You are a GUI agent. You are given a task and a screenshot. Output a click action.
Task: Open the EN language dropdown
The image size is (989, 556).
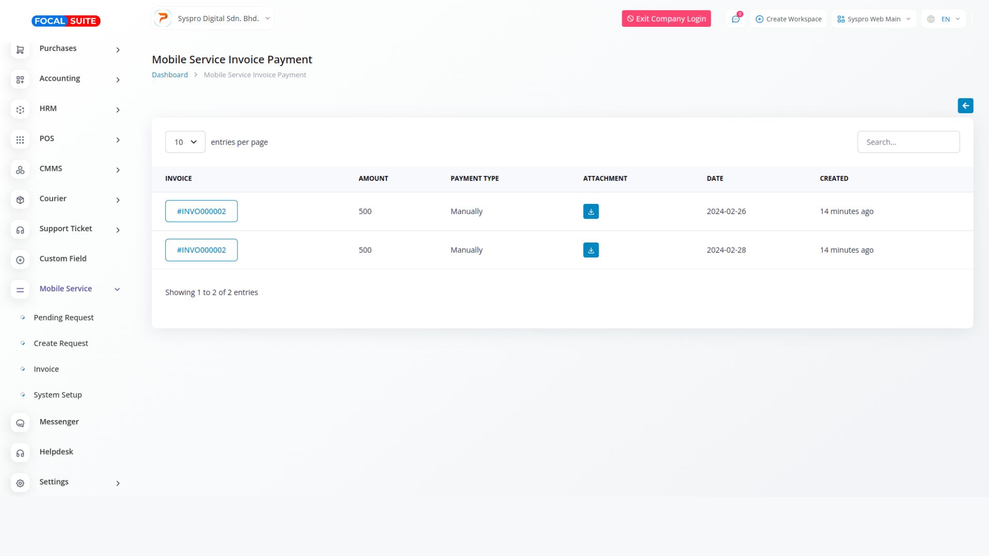coord(944,19)
